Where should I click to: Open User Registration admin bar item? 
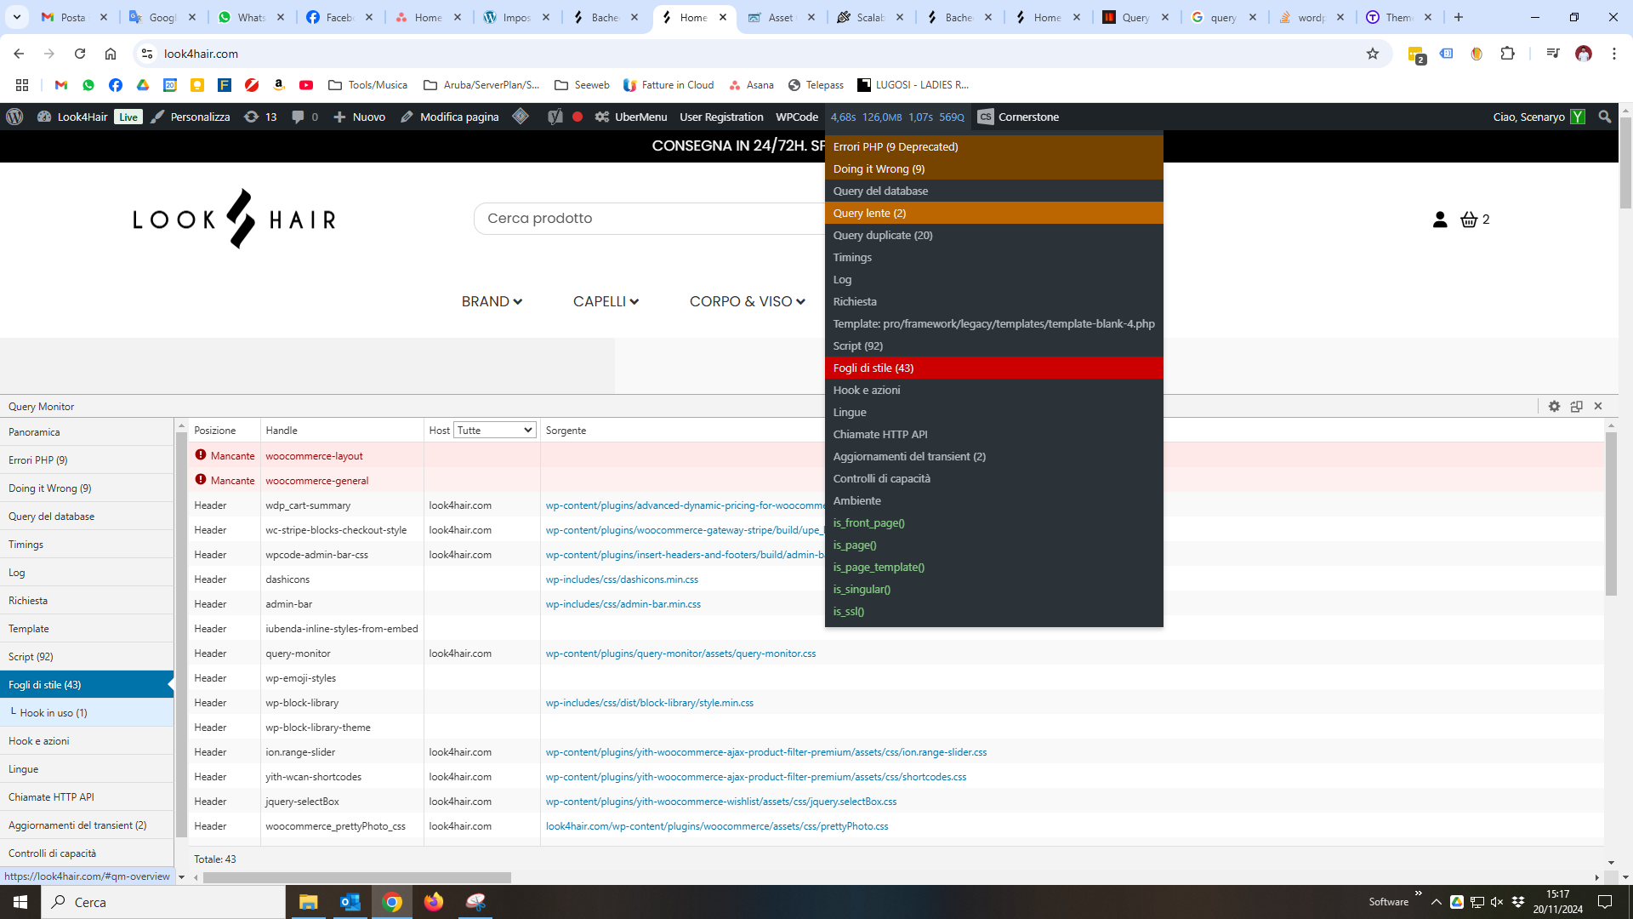(721, 117)
